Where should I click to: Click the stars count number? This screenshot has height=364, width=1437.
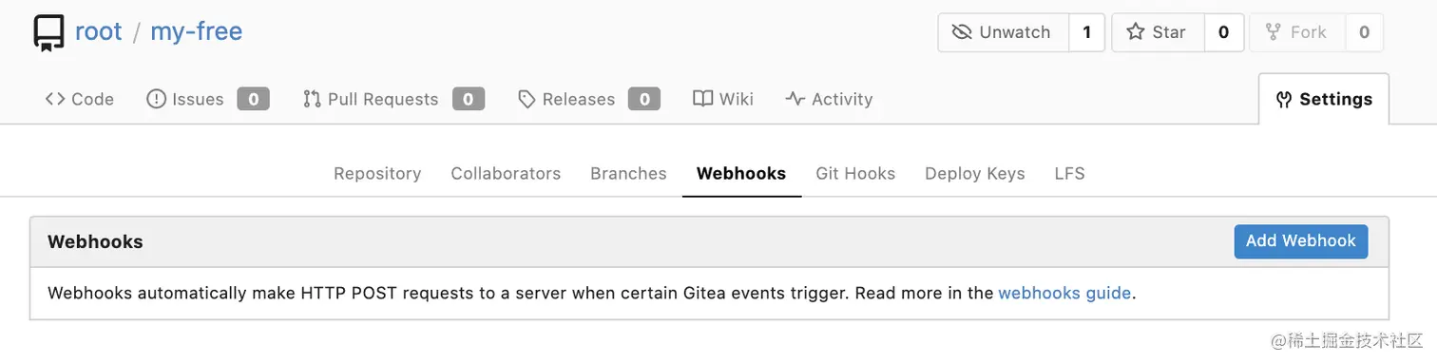pyautogui.click(x=1224, y=32)
